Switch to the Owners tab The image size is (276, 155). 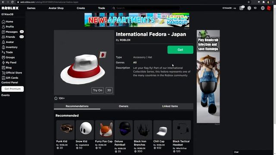coord(123,106)
